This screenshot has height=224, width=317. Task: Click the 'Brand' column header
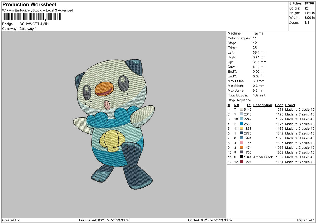pos(290,105)
